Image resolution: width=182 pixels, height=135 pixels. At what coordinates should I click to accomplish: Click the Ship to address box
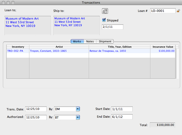76,25
